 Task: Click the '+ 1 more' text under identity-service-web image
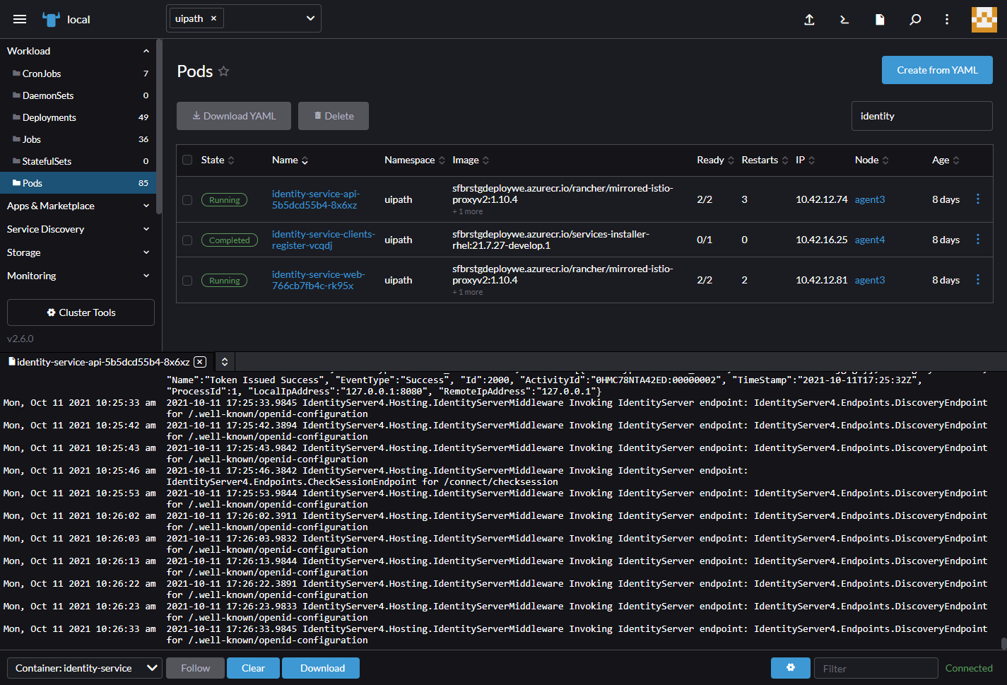click(467, 292)
